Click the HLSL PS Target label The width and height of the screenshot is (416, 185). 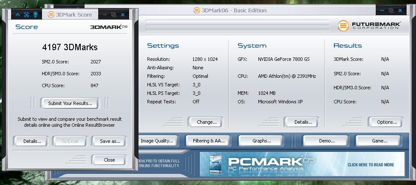pyautogui.click(x=164, y=93)
